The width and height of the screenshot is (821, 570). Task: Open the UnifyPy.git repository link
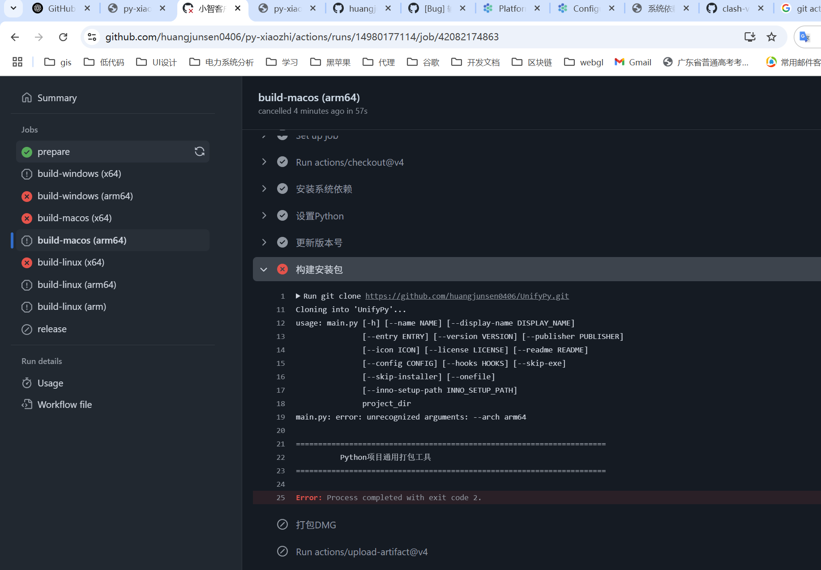(466, 296)
